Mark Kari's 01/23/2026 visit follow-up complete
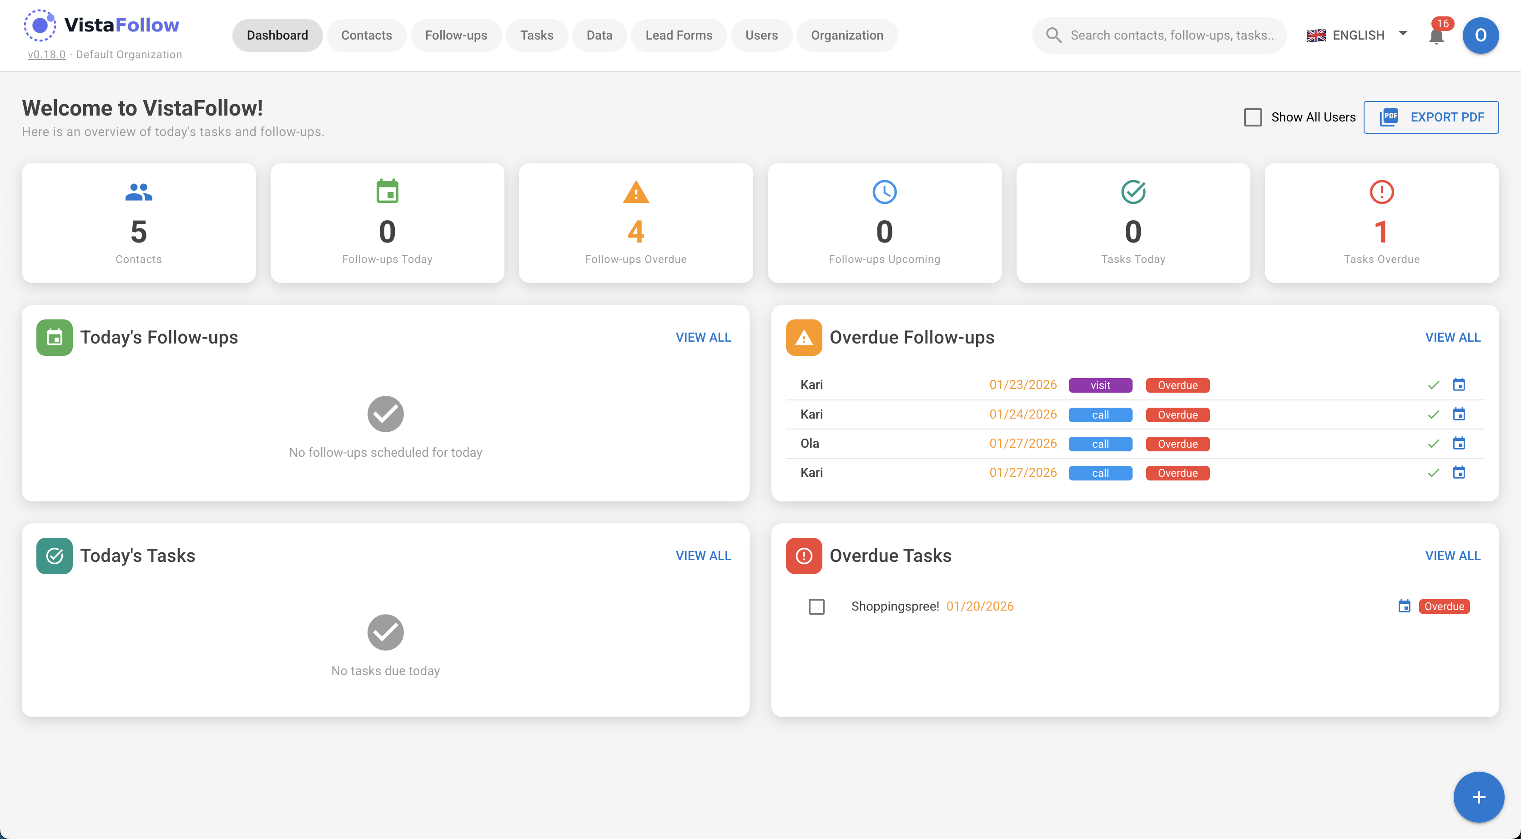The height and width of the screenshot is (839, 1521). (x=1434, y=384)
